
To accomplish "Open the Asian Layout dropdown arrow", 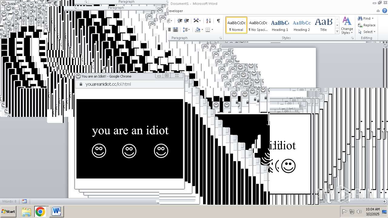I will [x=200, y=21].
